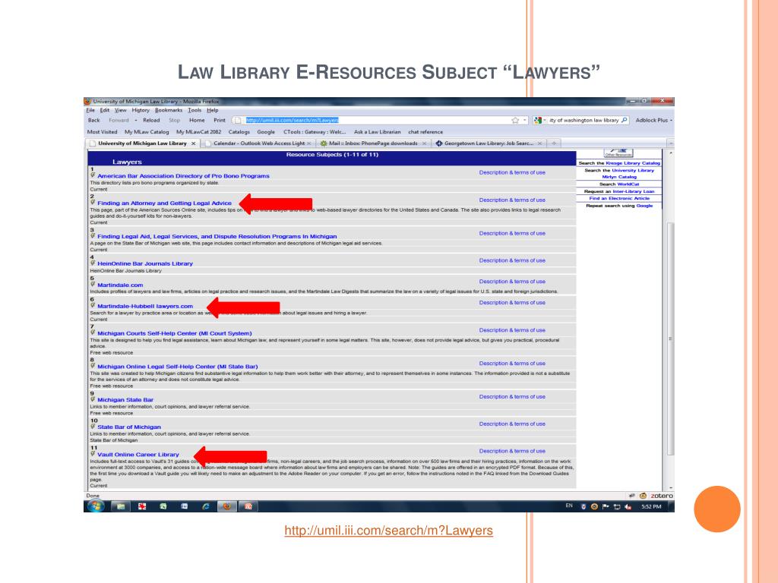Click the Google search input field
The width and height of the screenshot is (778, 583).
point(584,121)
